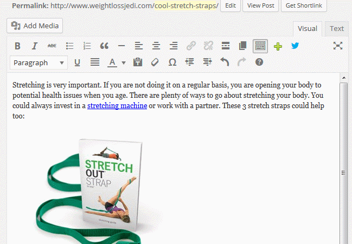The width and height of the screenshot is (352, 244).
Task: Click the editor scrollbar up arrow
Action: pos(344,78)
